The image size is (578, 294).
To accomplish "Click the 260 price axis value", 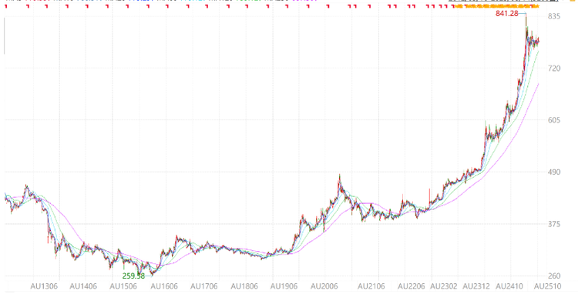I will click(x=553, y=276).
